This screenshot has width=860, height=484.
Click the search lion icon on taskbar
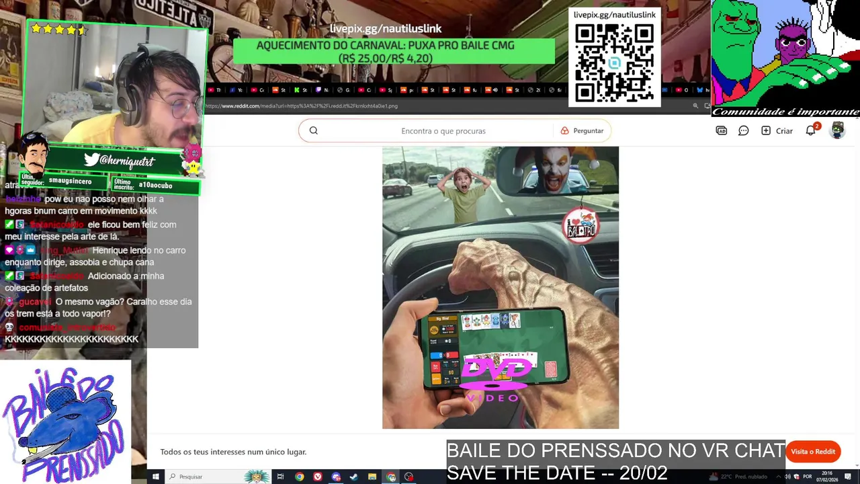point(257,477)
